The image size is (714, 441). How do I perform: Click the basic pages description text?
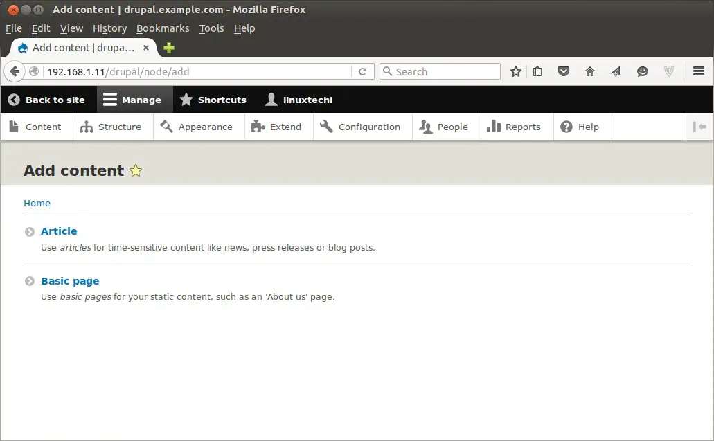[x=188, y=297]
